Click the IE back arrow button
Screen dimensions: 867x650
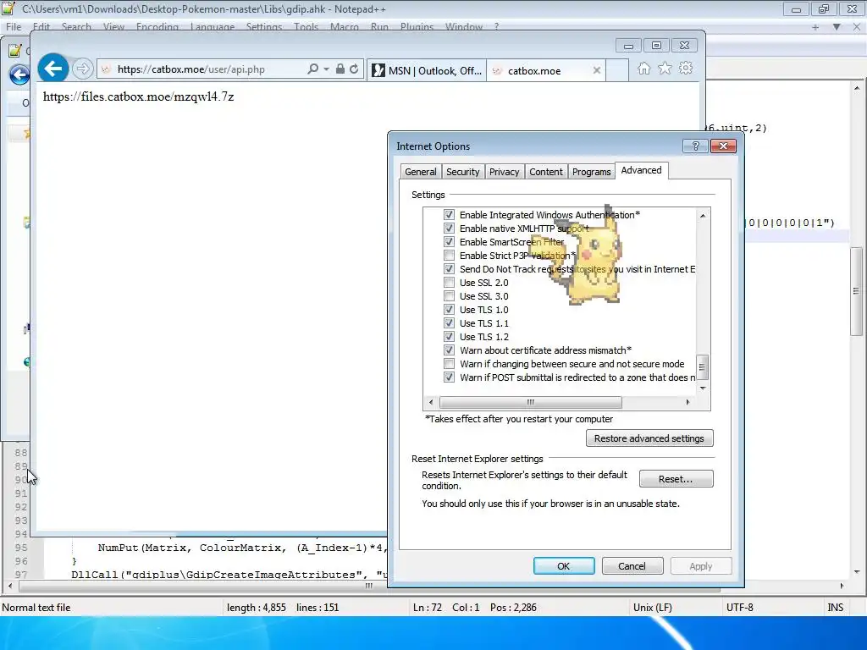tap(53, 69)
